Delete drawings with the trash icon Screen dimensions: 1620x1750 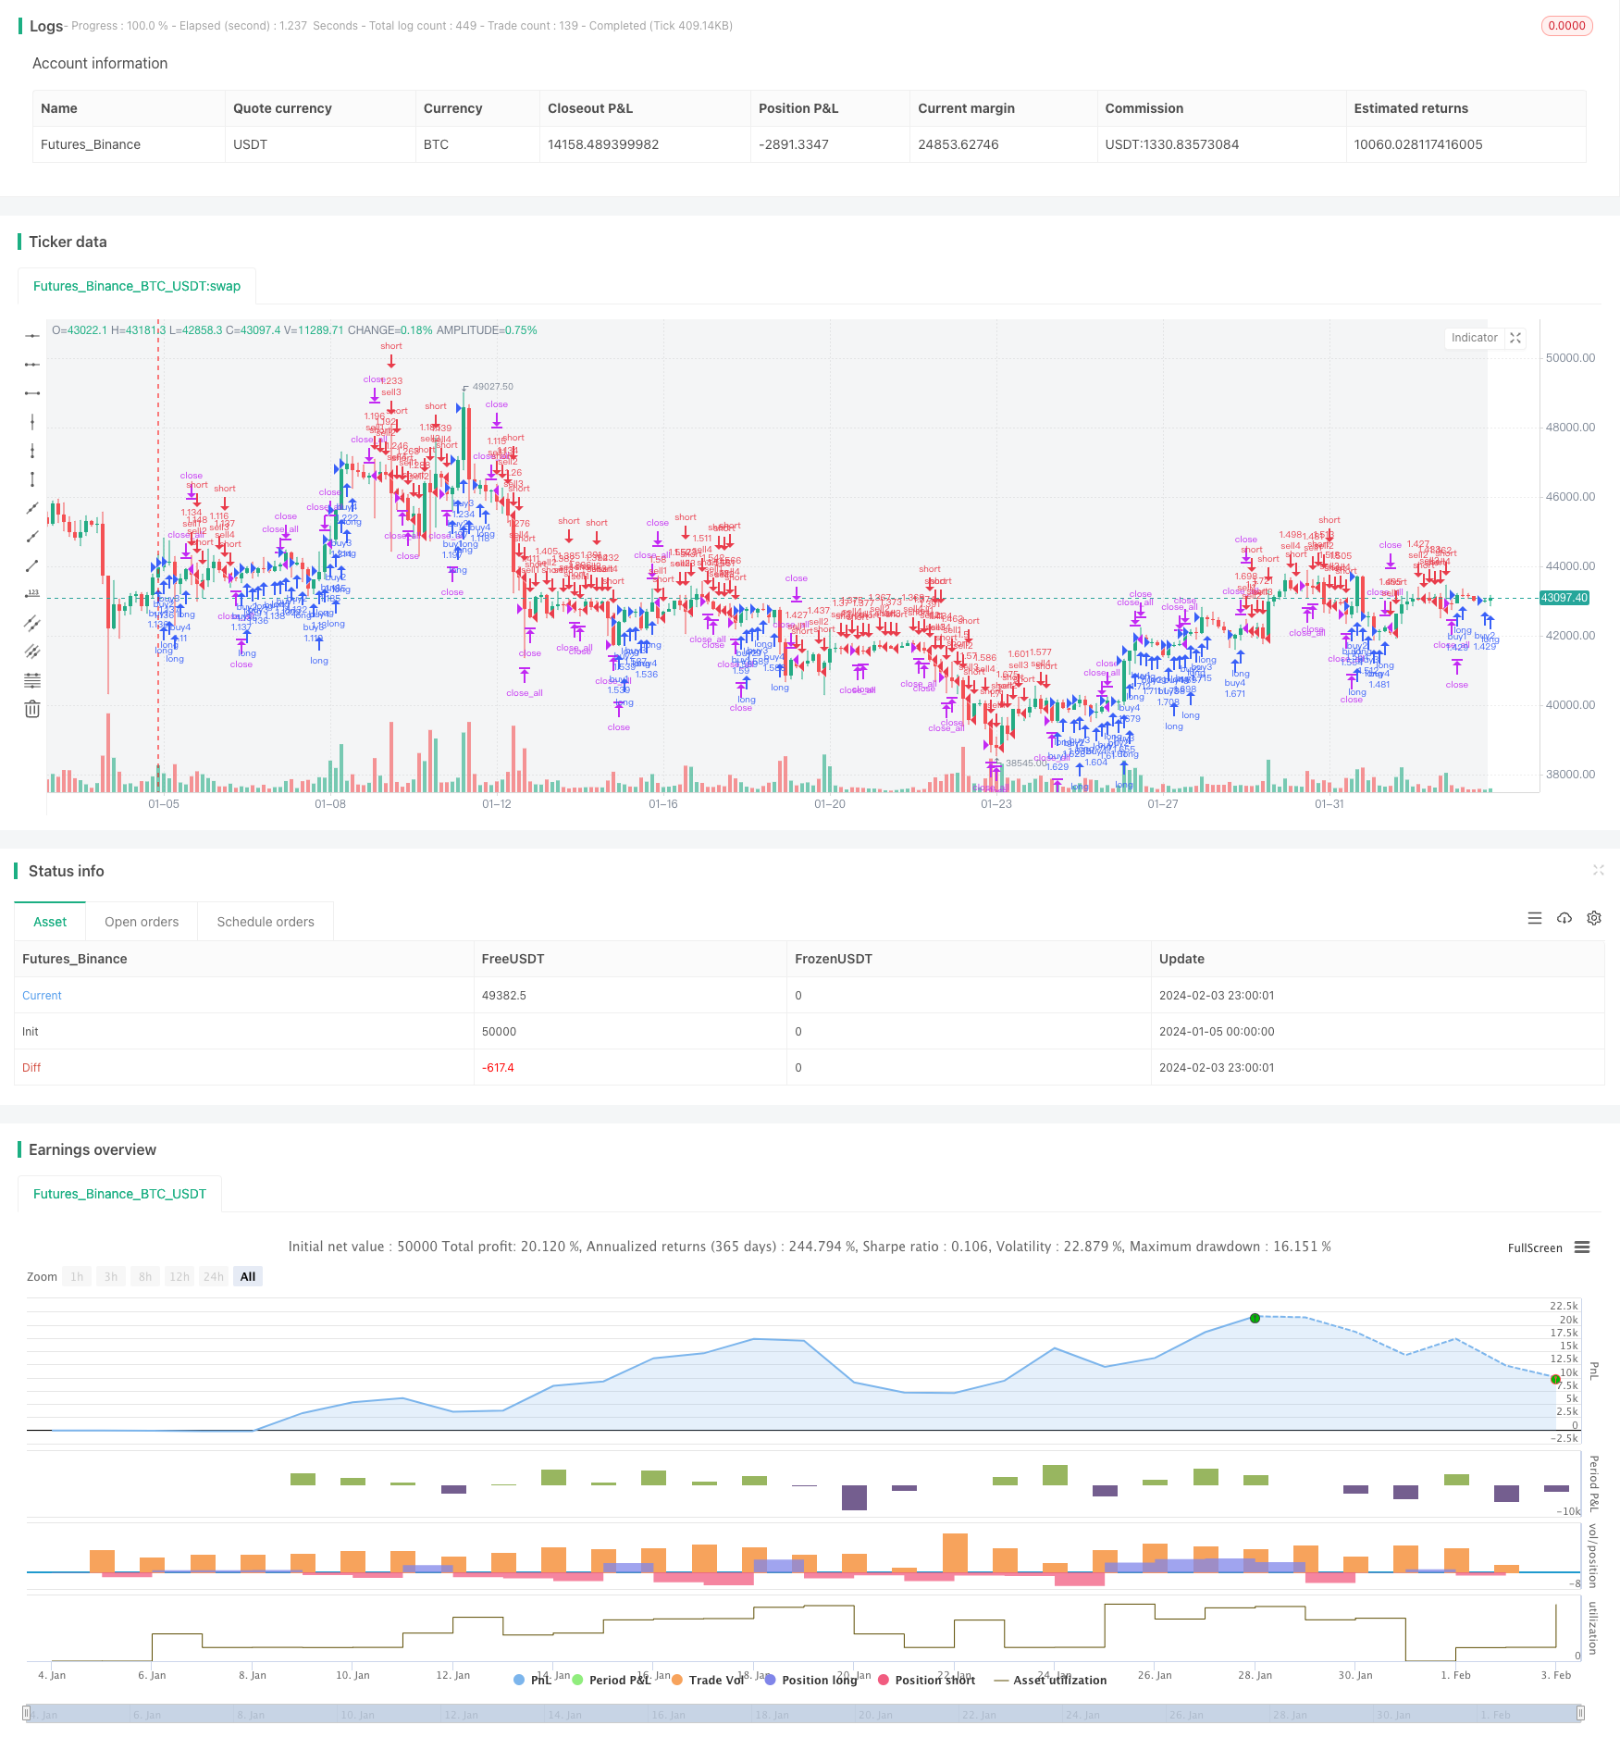32,709
